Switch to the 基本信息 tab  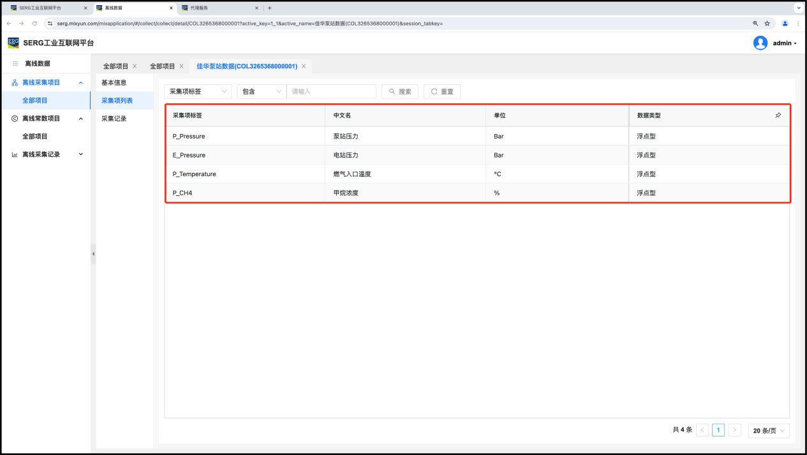tap(114, 83)
